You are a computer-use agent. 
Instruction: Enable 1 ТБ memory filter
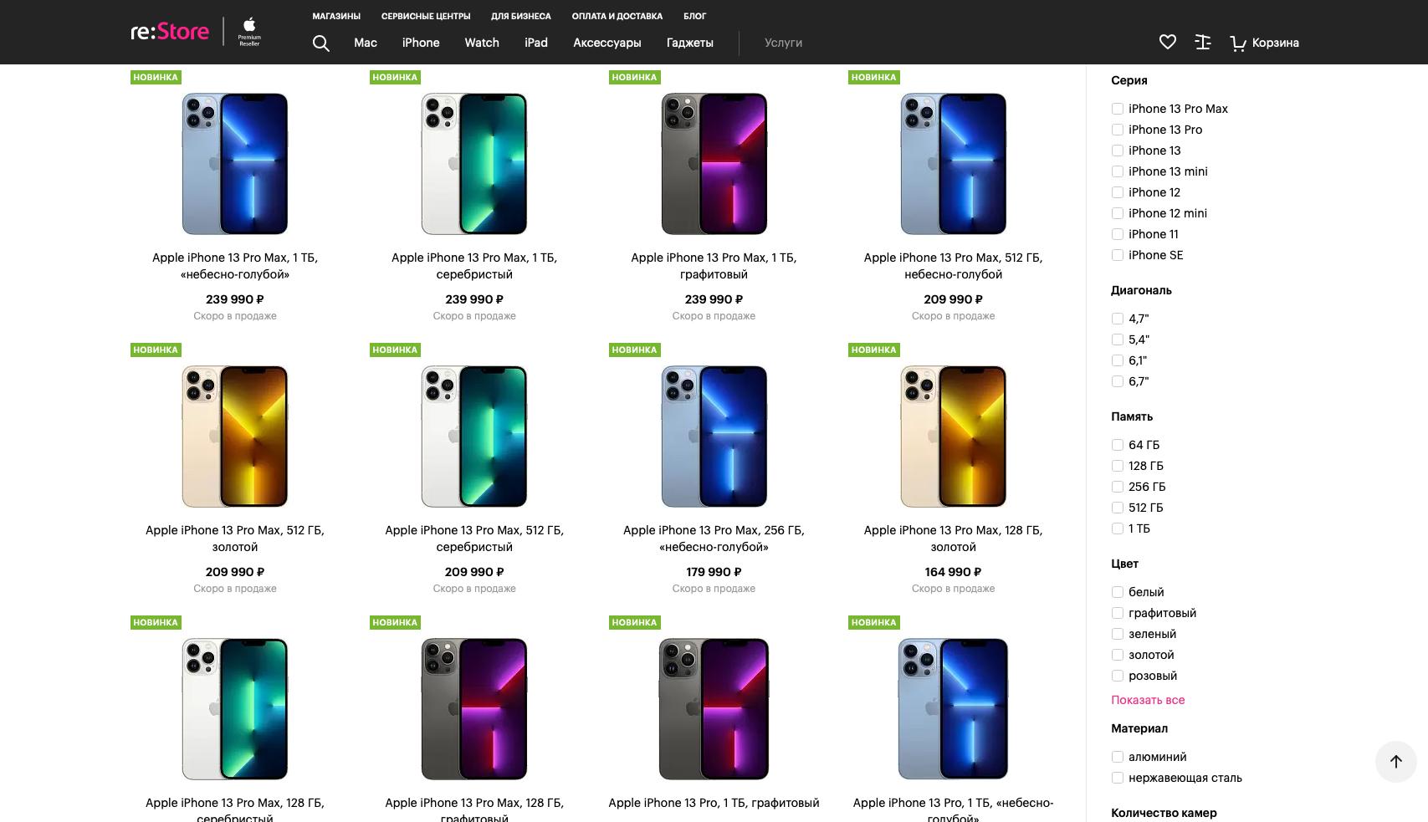pos(1117,528)
